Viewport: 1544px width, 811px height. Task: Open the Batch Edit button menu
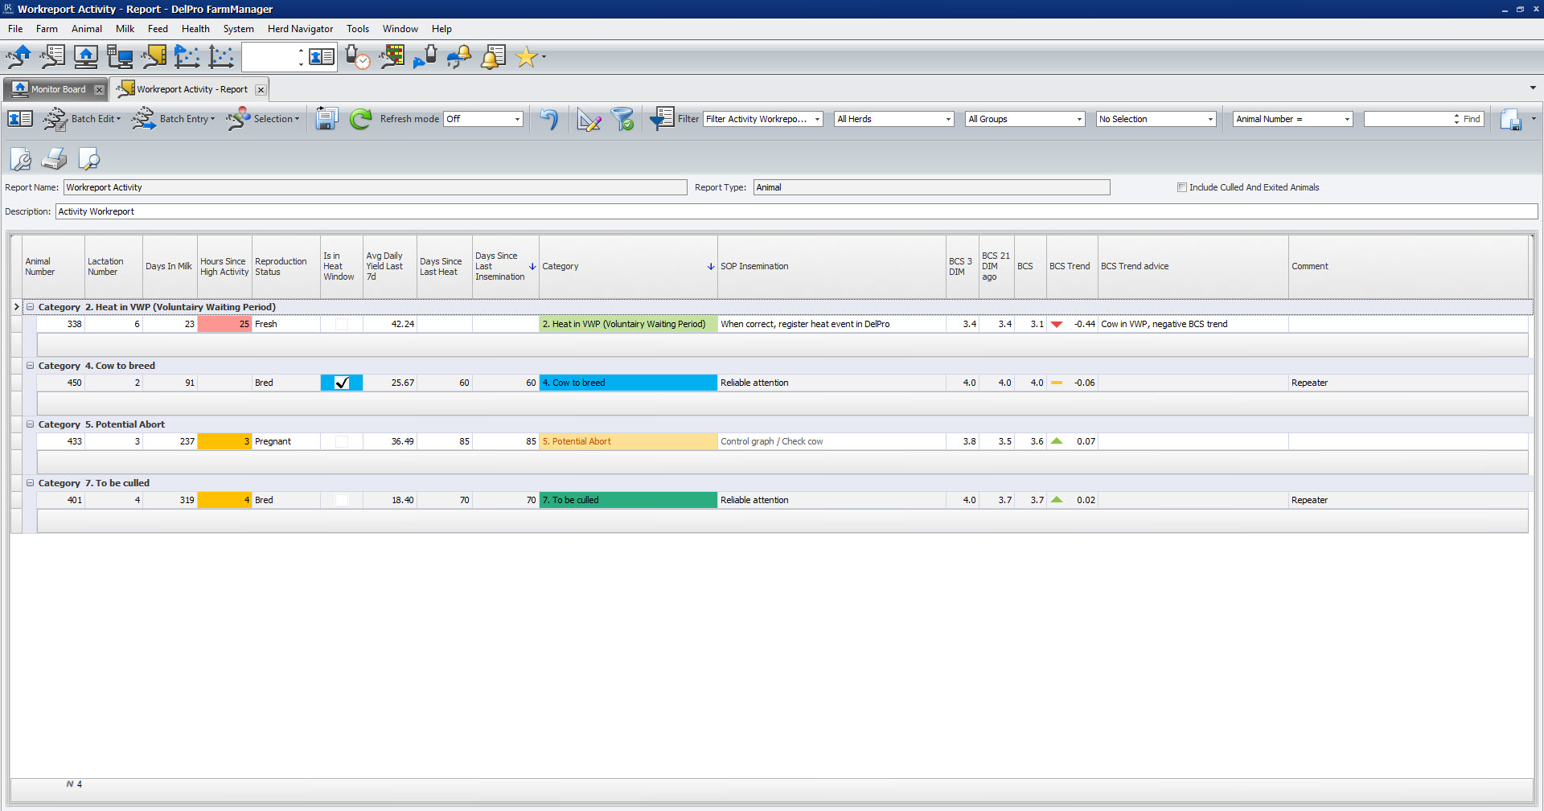(x=95, y=119)
